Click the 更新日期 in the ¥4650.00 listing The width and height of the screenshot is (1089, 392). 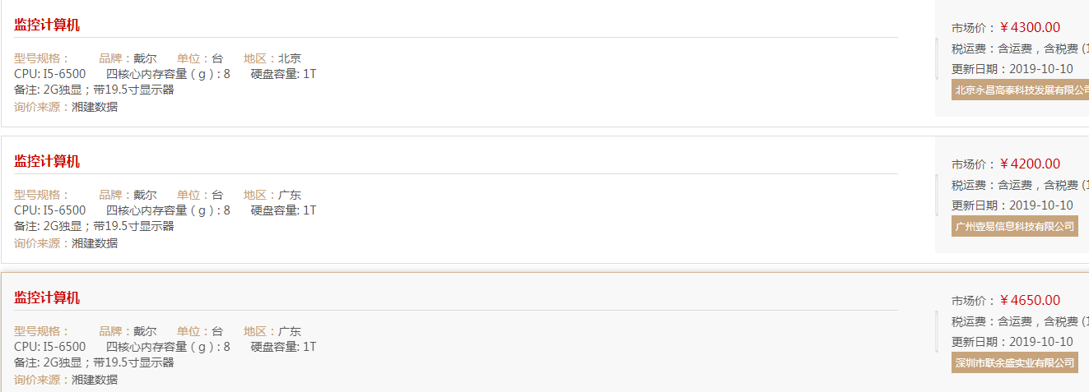point(1012,342)
